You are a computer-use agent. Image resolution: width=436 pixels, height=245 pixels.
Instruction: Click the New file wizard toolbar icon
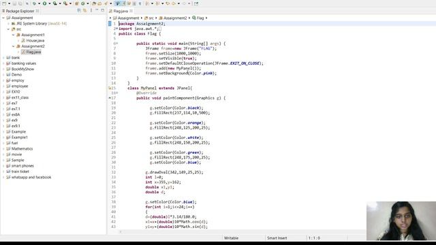click(x=4, y=3)
